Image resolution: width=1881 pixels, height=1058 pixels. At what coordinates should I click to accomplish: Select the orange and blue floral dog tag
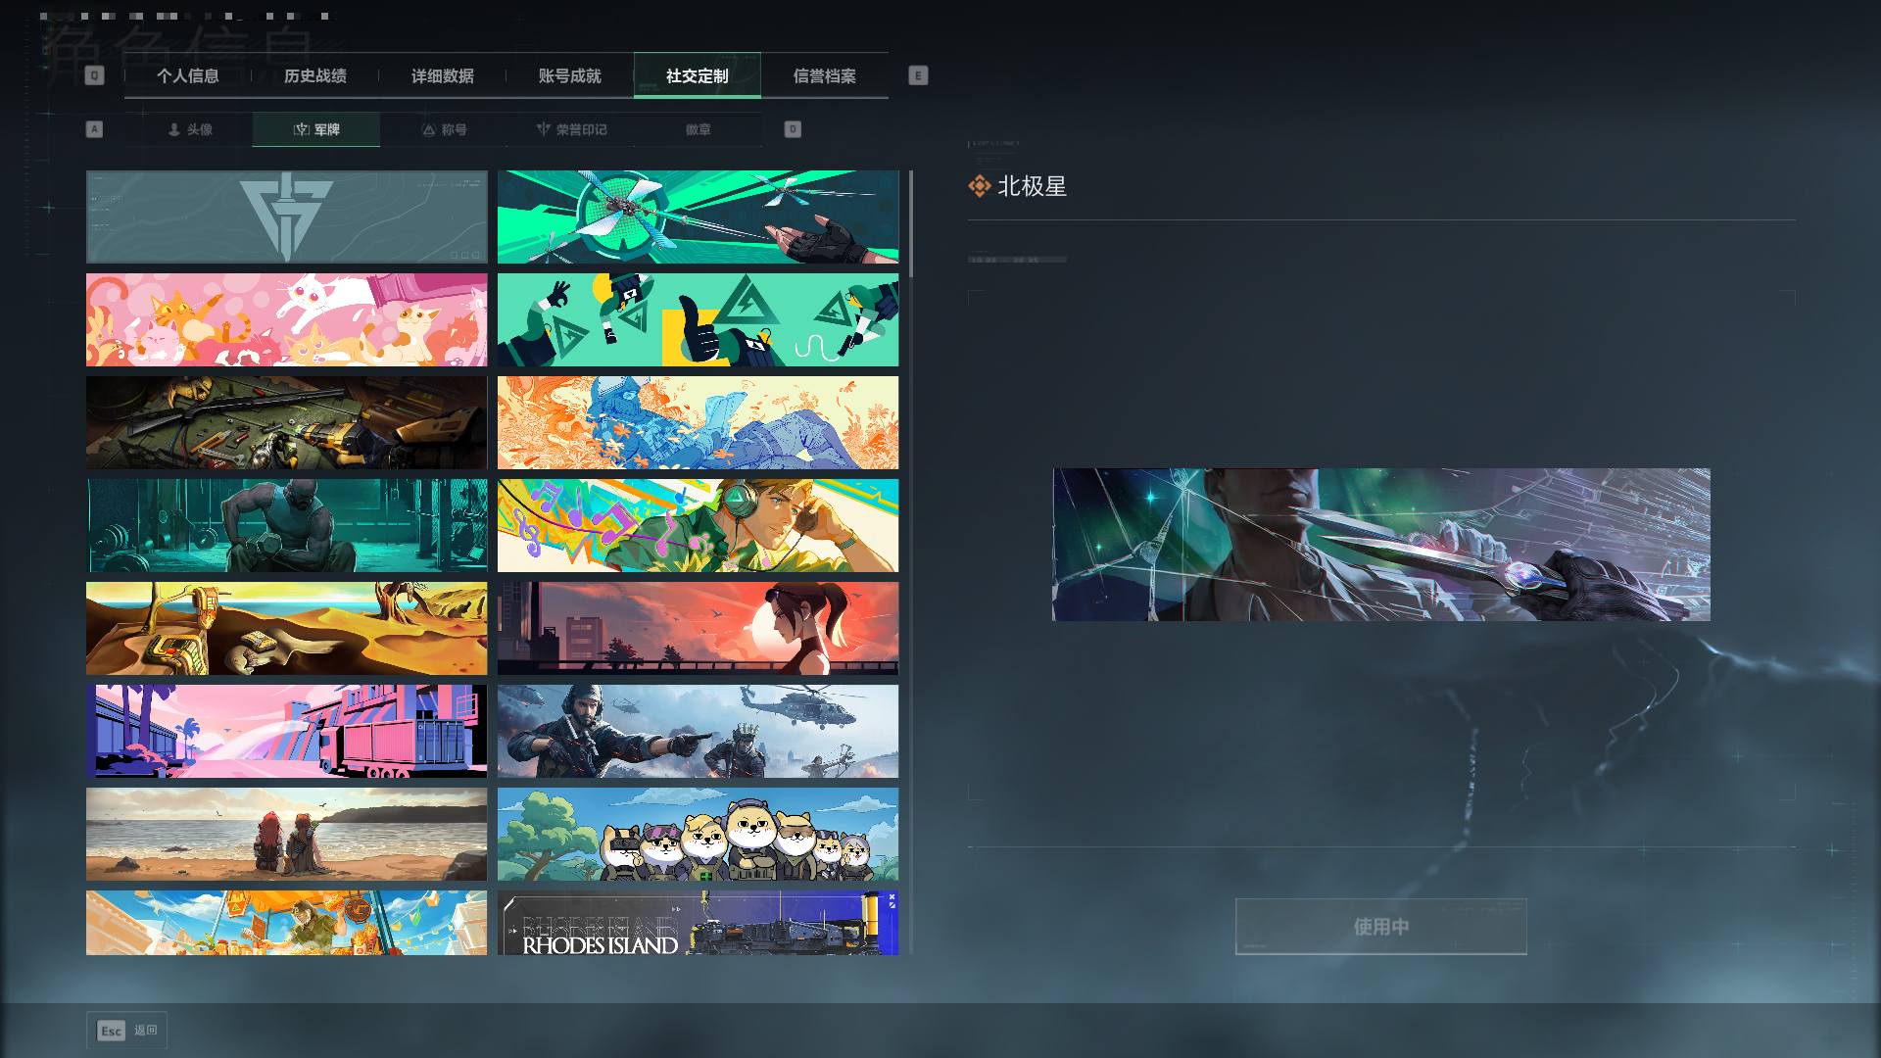click(698, 423)
